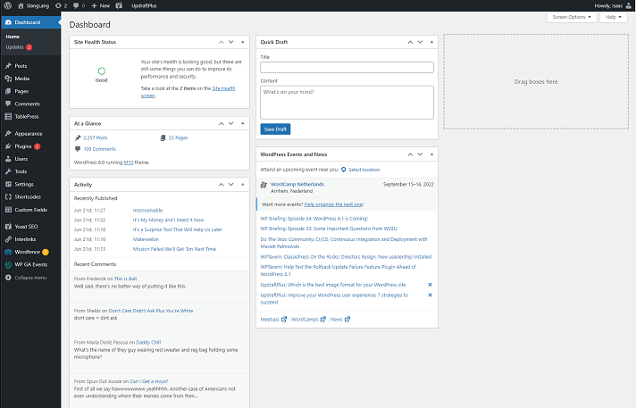The height and width of the screenshot is (408, 636).
Task: Open the Yoast icon in admin bar
Action: pyautogui.click(x=119, y=5)
